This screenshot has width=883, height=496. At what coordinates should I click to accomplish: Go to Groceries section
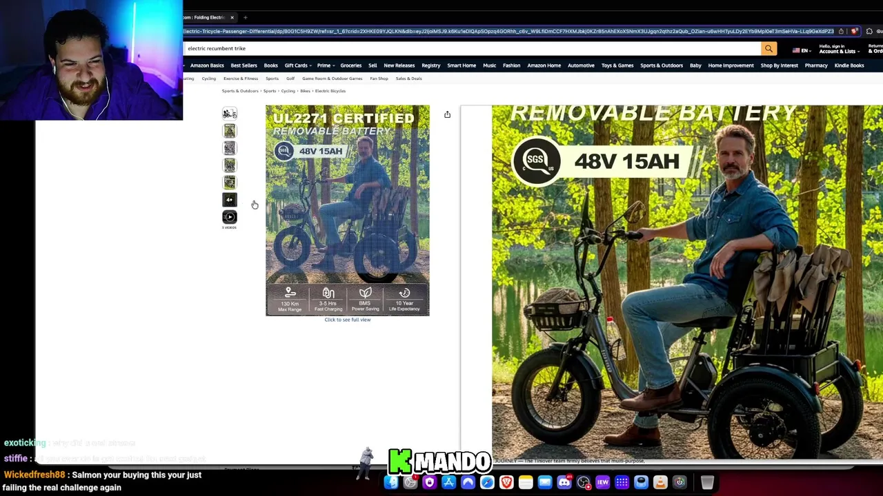click(x=350, y=65)
